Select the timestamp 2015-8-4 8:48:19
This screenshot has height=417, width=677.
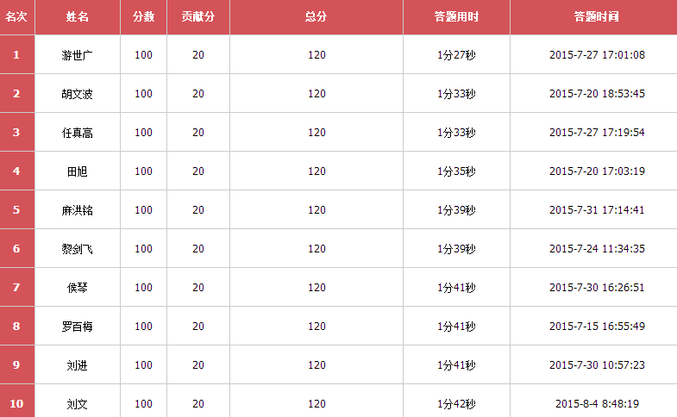(x=597, y=404)
